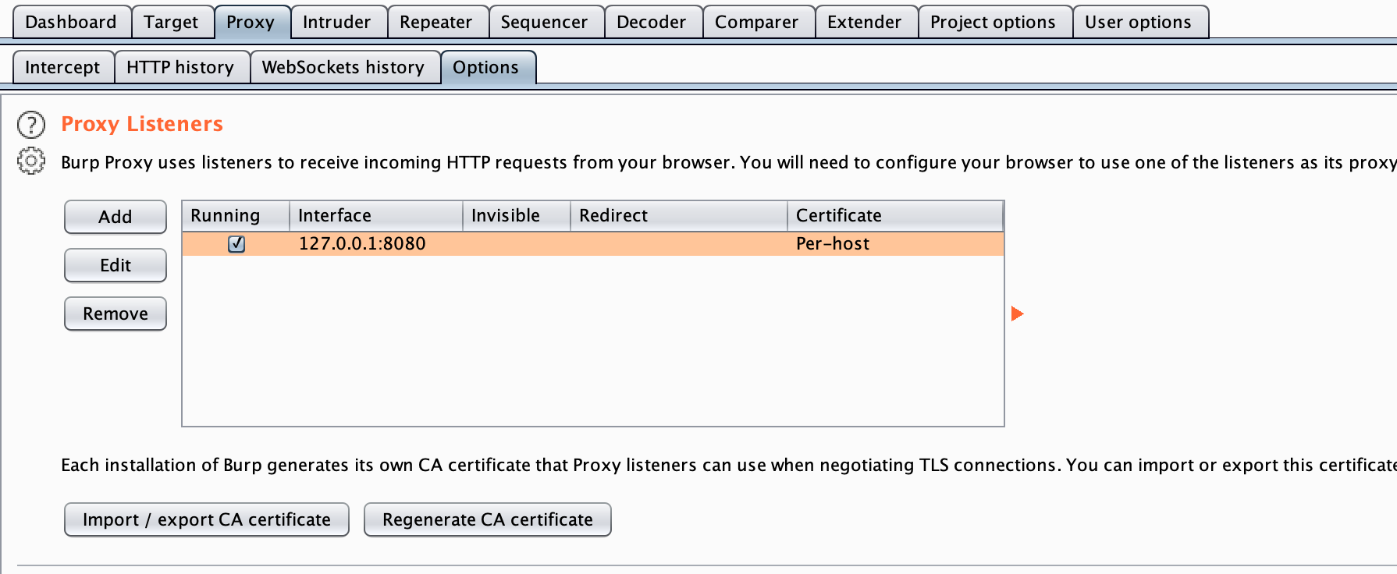Remove the selected proxy listener

tap(116, 314)
